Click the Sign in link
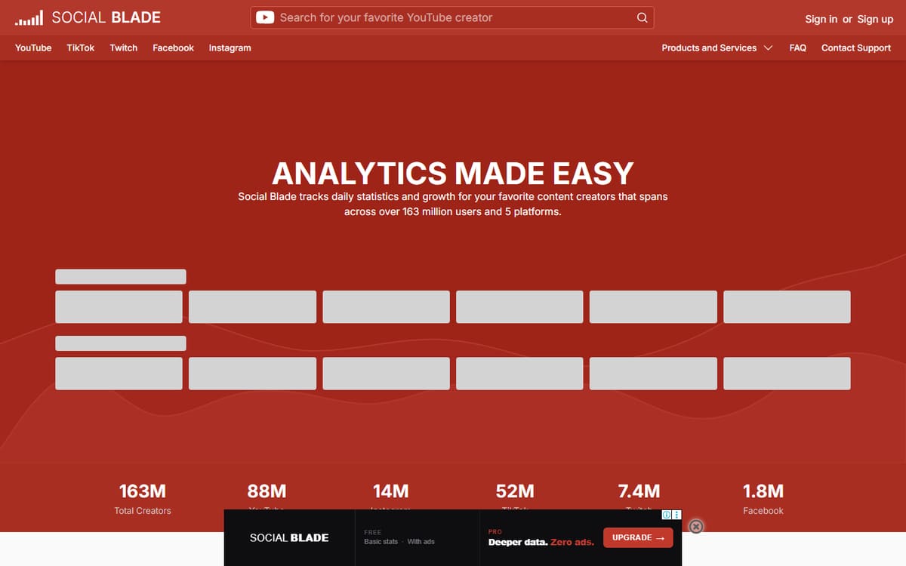 [x=821, y=19]
